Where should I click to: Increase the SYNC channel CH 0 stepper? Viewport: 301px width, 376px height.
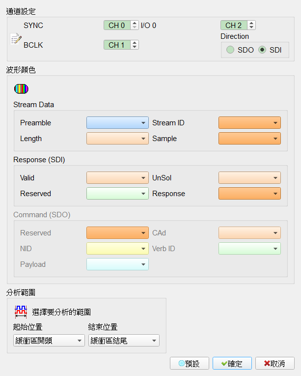[135, 23]
